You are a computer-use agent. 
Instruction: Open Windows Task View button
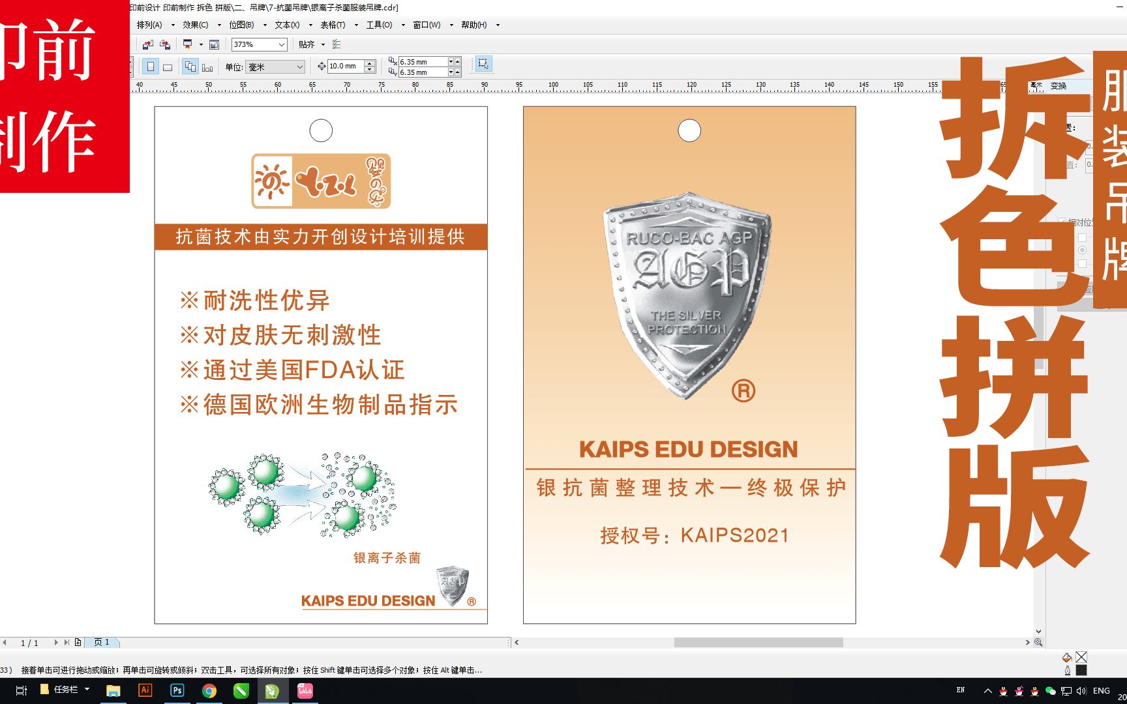(x=21, y=690)
